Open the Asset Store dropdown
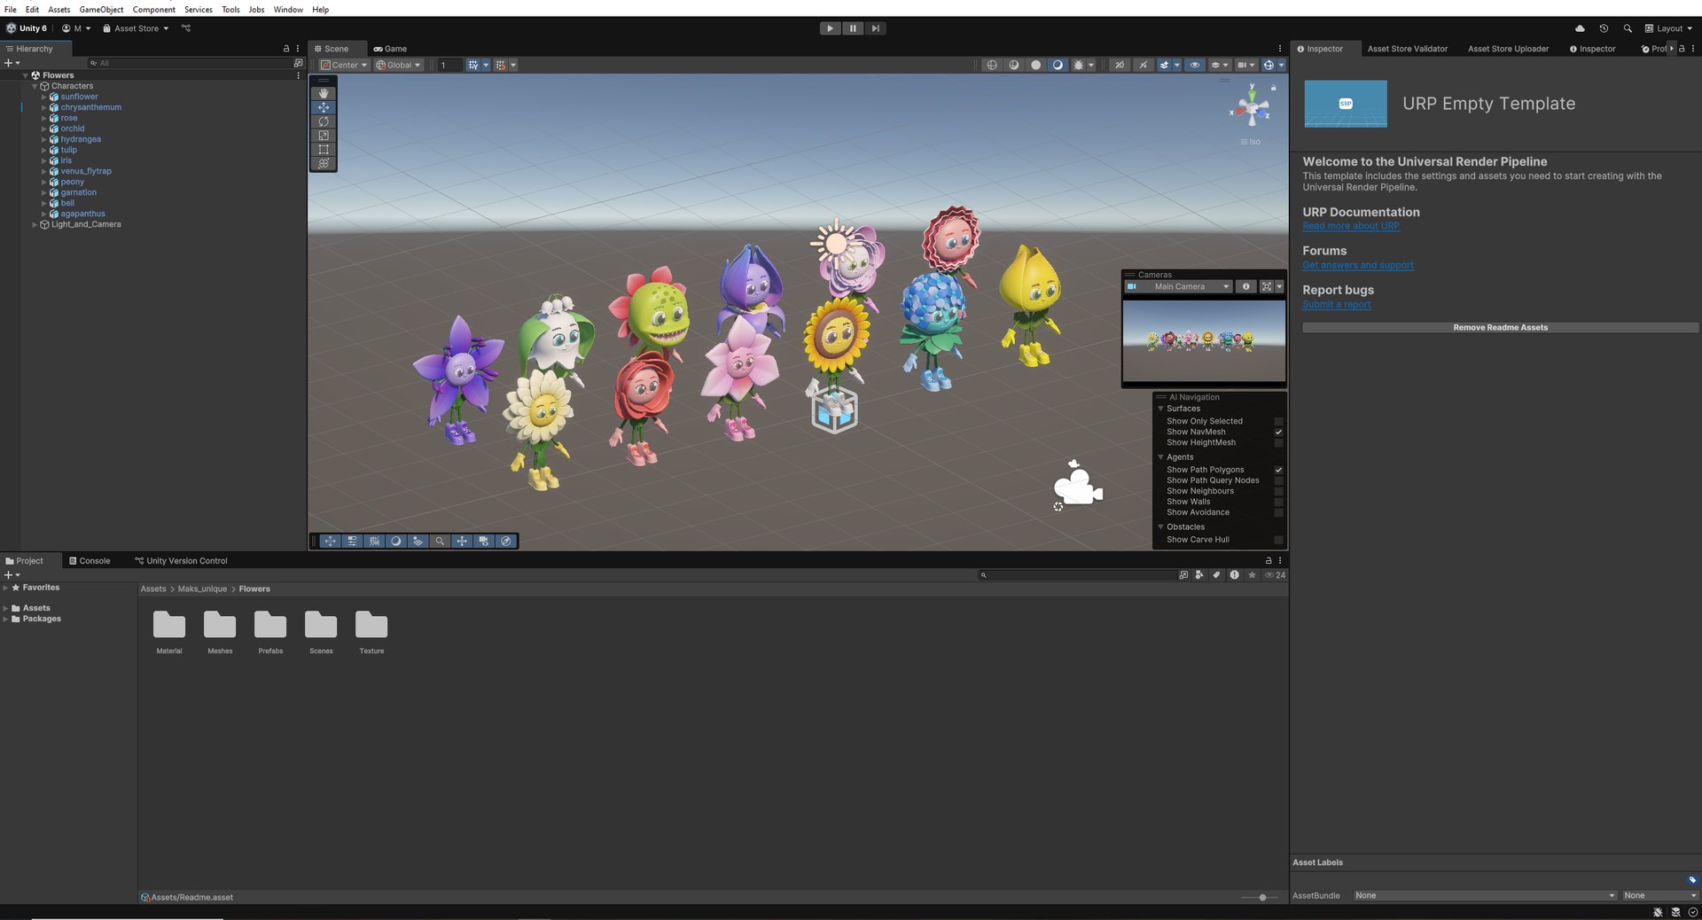The image size is (1702, 920). [136, 28]
